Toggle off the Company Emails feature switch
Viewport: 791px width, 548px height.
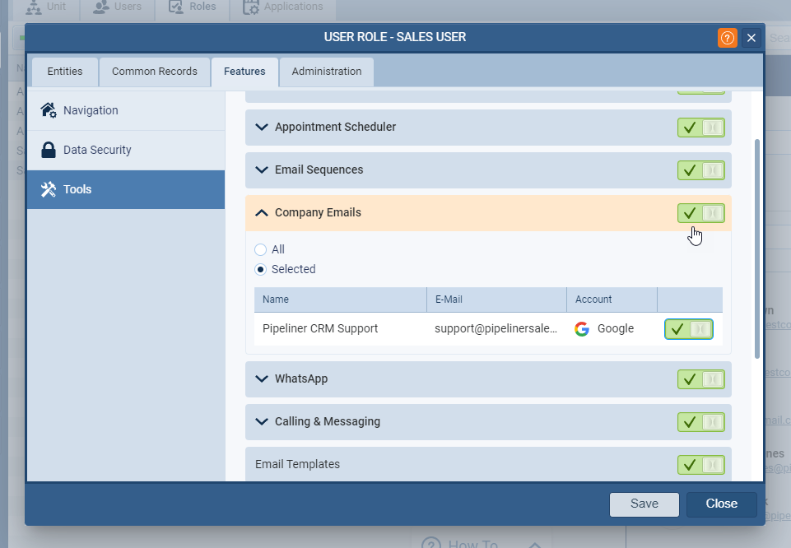tap(700, 213)
